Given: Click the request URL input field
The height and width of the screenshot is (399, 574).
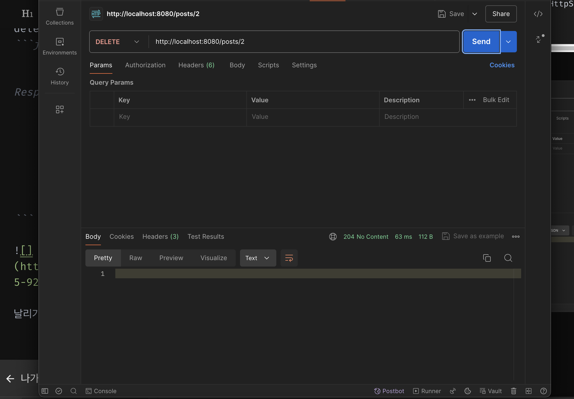Looking at the screenshot, I should [x=304, y=42].
